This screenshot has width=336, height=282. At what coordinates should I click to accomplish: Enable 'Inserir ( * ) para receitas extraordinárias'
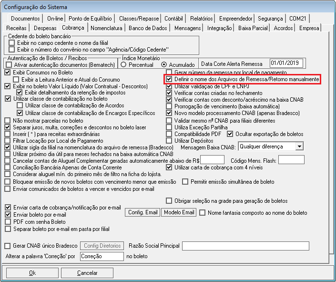pos(8,134)
